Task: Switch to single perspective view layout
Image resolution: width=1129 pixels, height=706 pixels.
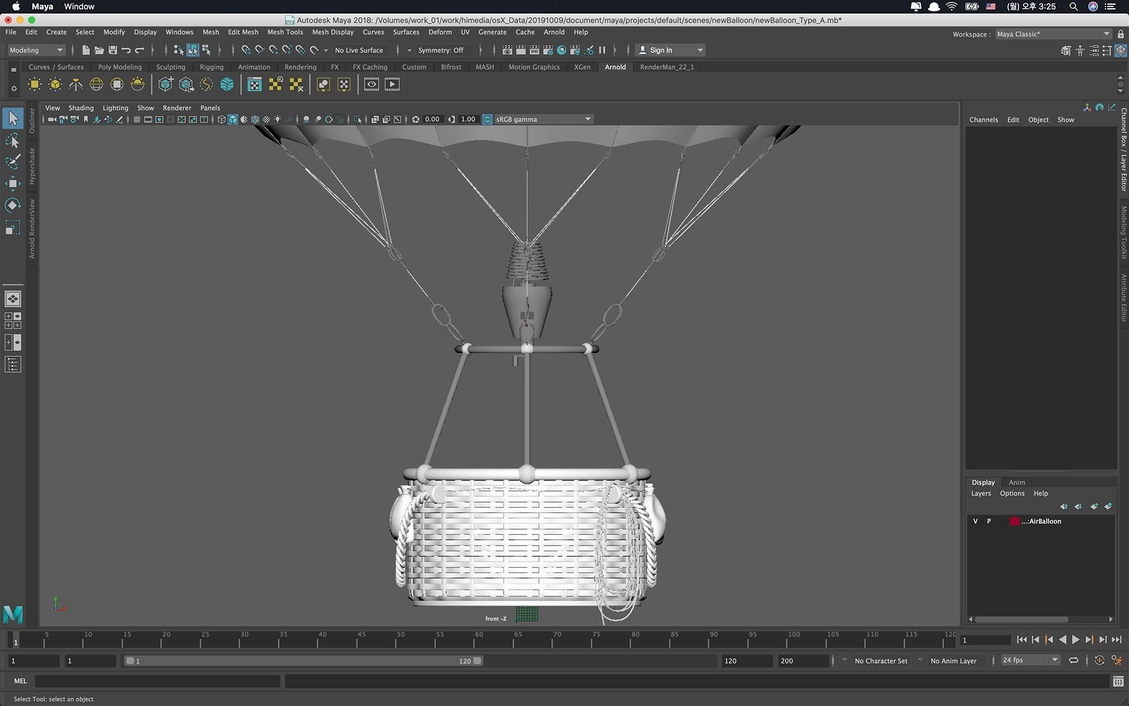Action: click(x=13, y=299)
